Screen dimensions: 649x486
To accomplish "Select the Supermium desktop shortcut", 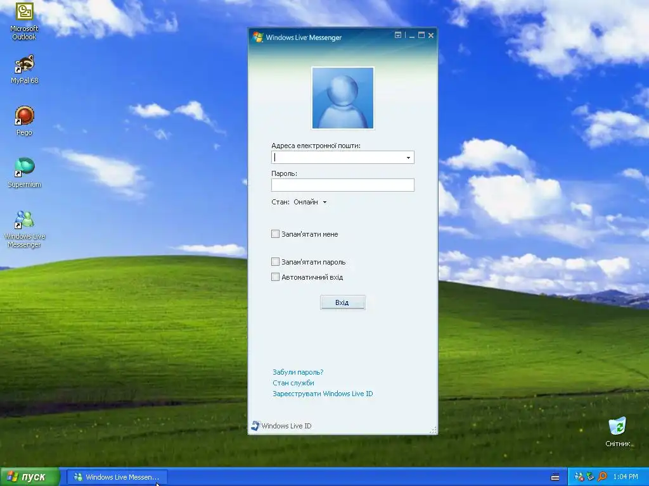I will click(x=25, y=173).
